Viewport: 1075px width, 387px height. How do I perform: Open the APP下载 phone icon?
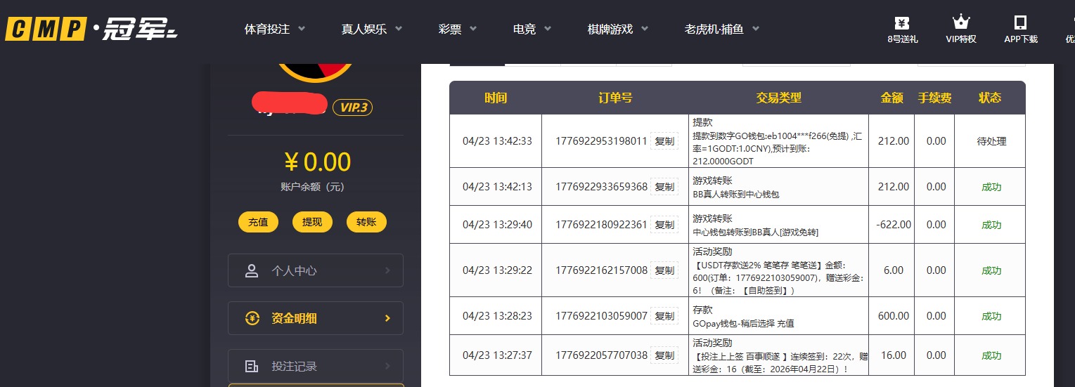(1020, 22)
